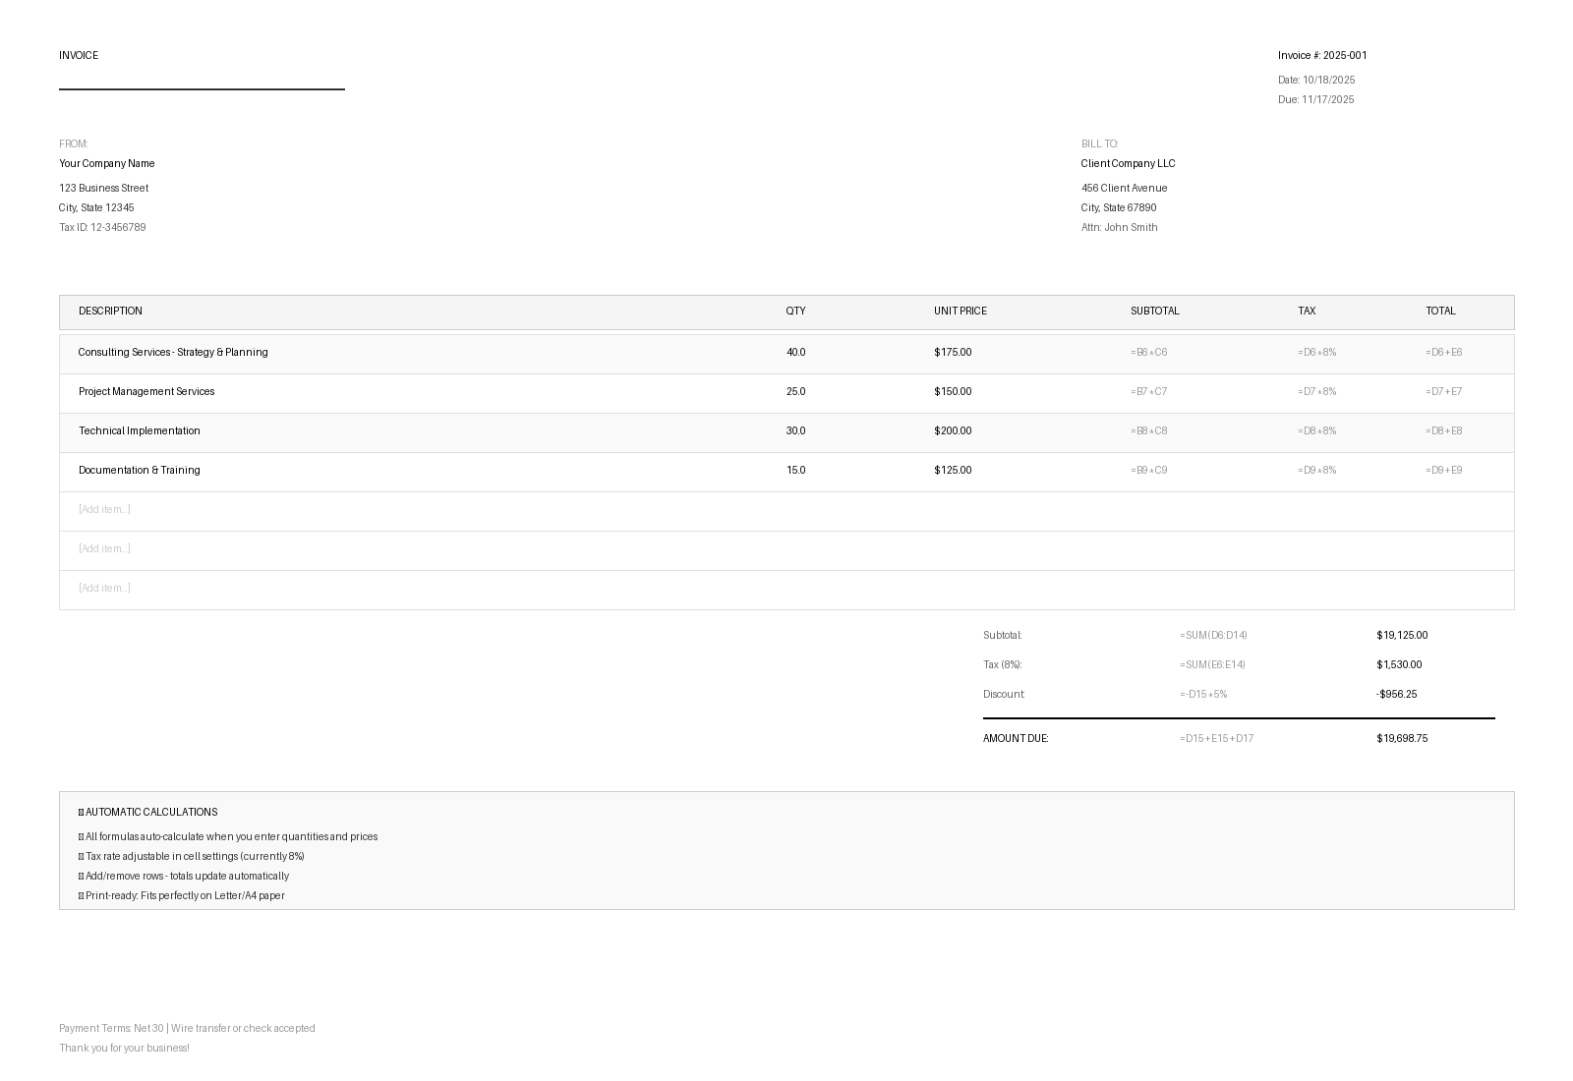The height and width of the screenshot is (1081, 1573).
Task: Click the Payment Terms footer text
Action: click(187, 1029)
